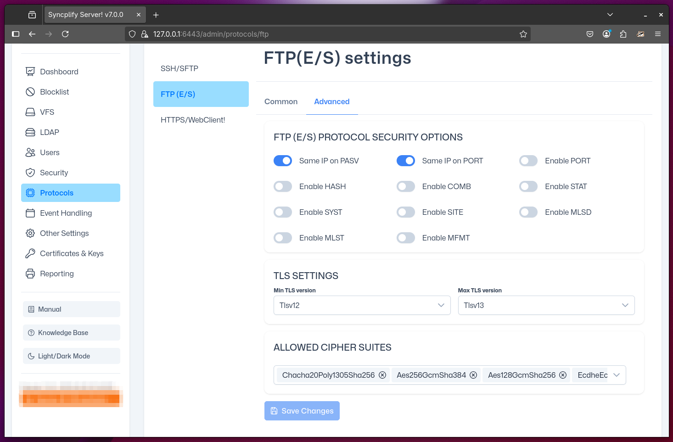This screenshot has width=673, height=442.
Task: Remove the Chacha20Poly1305Sha256 cipher chip
Action: pos(382,375)
